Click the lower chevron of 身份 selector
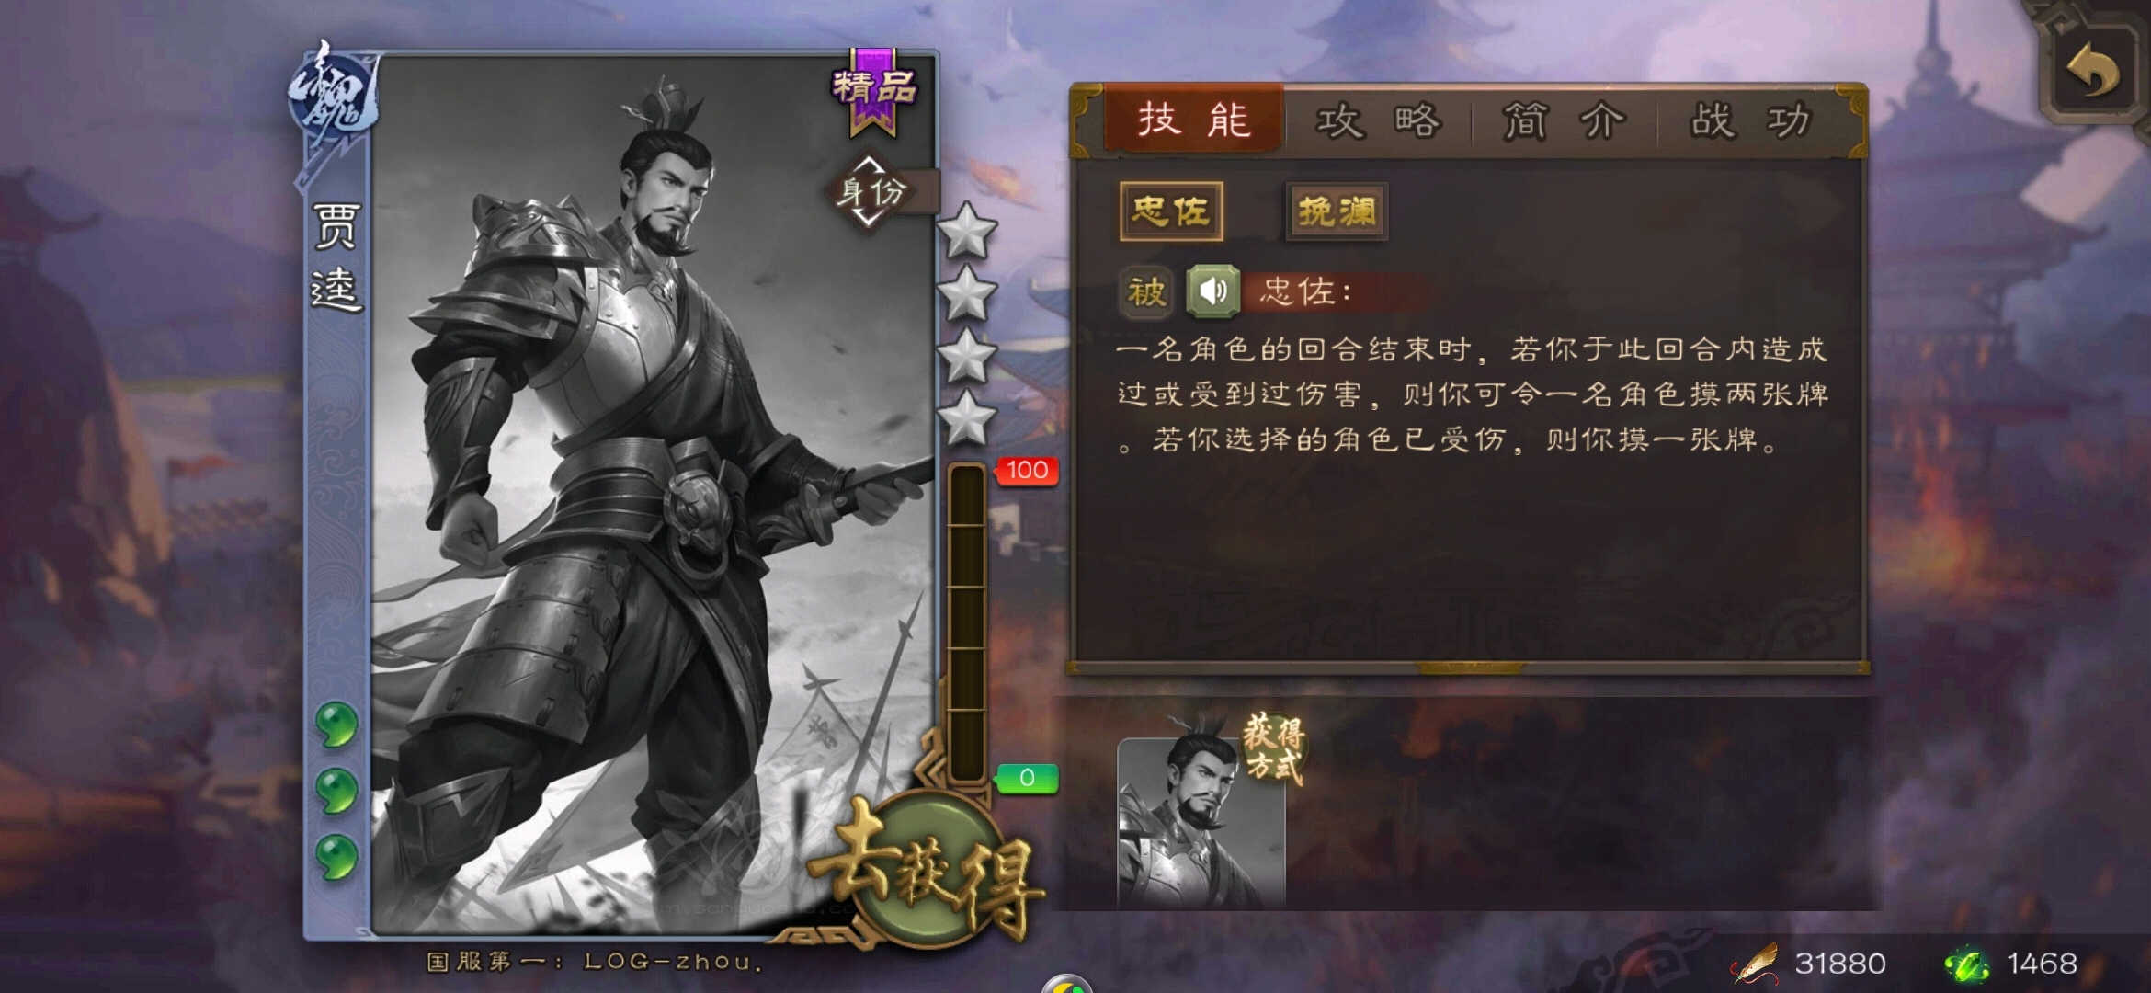Image resolution: width=2151 pixels, height=993 pixels. pyautogui.click(x=871, y=218)
